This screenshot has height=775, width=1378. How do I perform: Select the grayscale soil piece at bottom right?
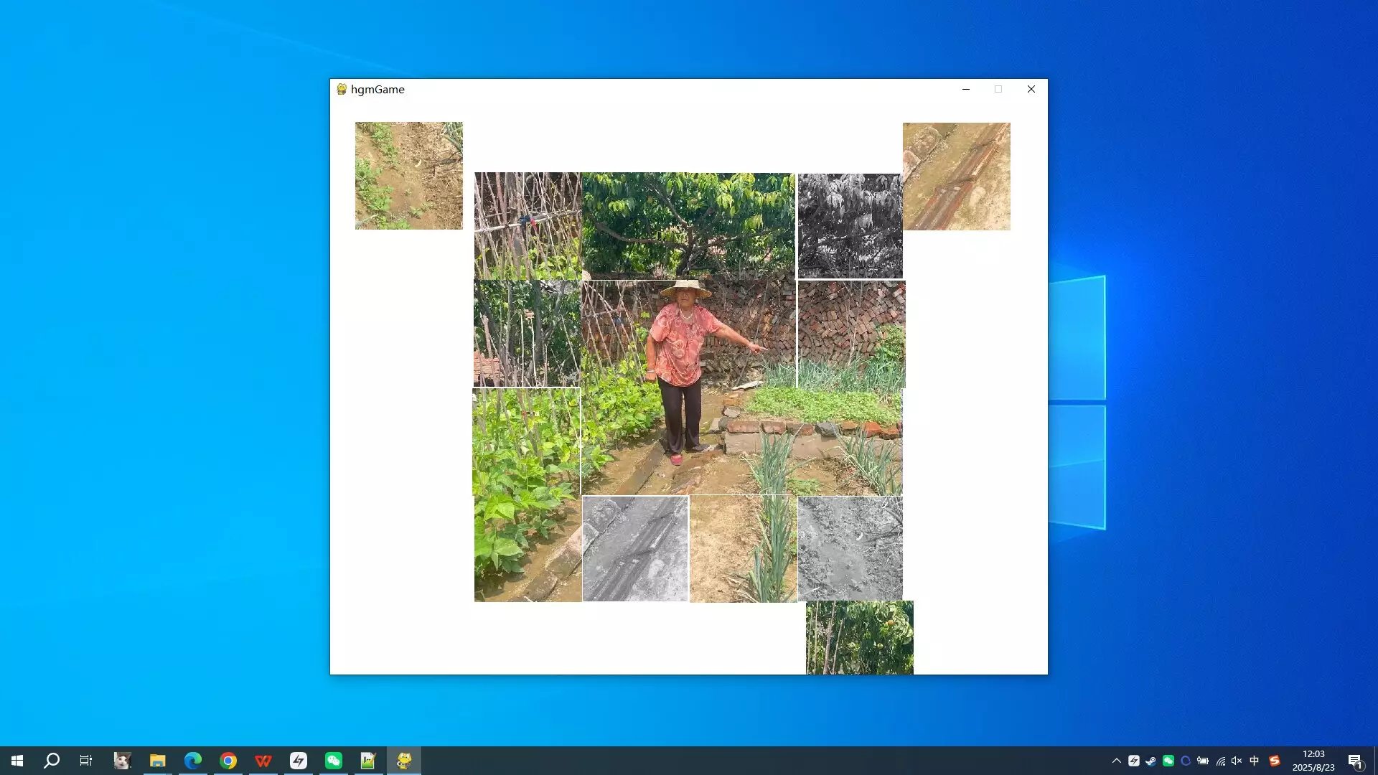[850, 548]
